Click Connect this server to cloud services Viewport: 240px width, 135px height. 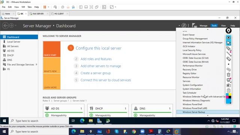click(x=106, y=80)
